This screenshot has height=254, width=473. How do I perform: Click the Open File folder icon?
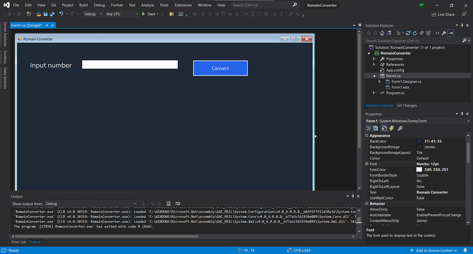click(39, 14)
